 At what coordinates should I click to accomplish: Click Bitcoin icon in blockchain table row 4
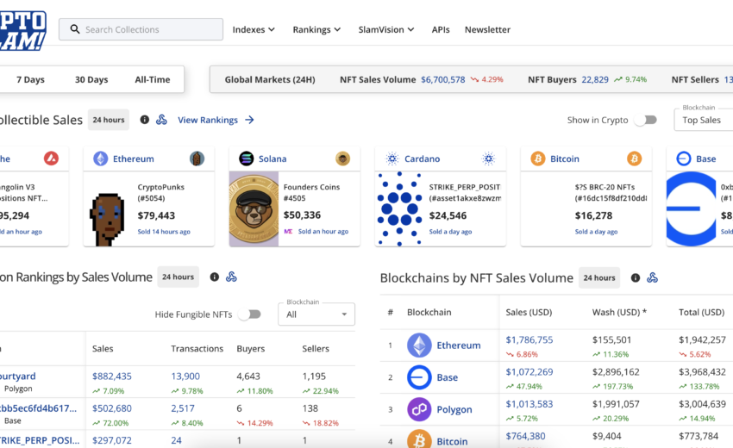tap(419, 440)
